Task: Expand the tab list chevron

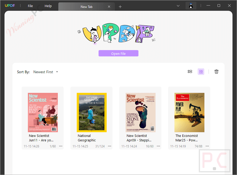Action: click(178, 6)
